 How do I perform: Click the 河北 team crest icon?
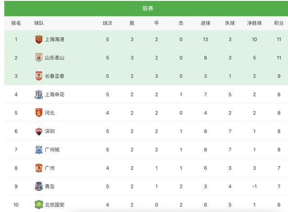point(39,113)
